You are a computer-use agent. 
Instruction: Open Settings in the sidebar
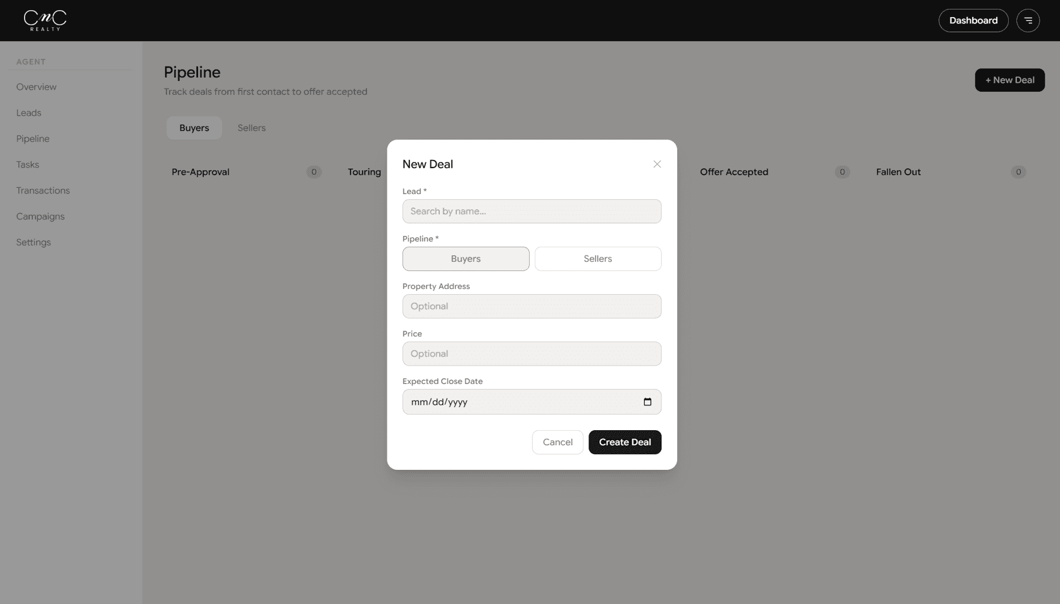click(x=34, y=242)
